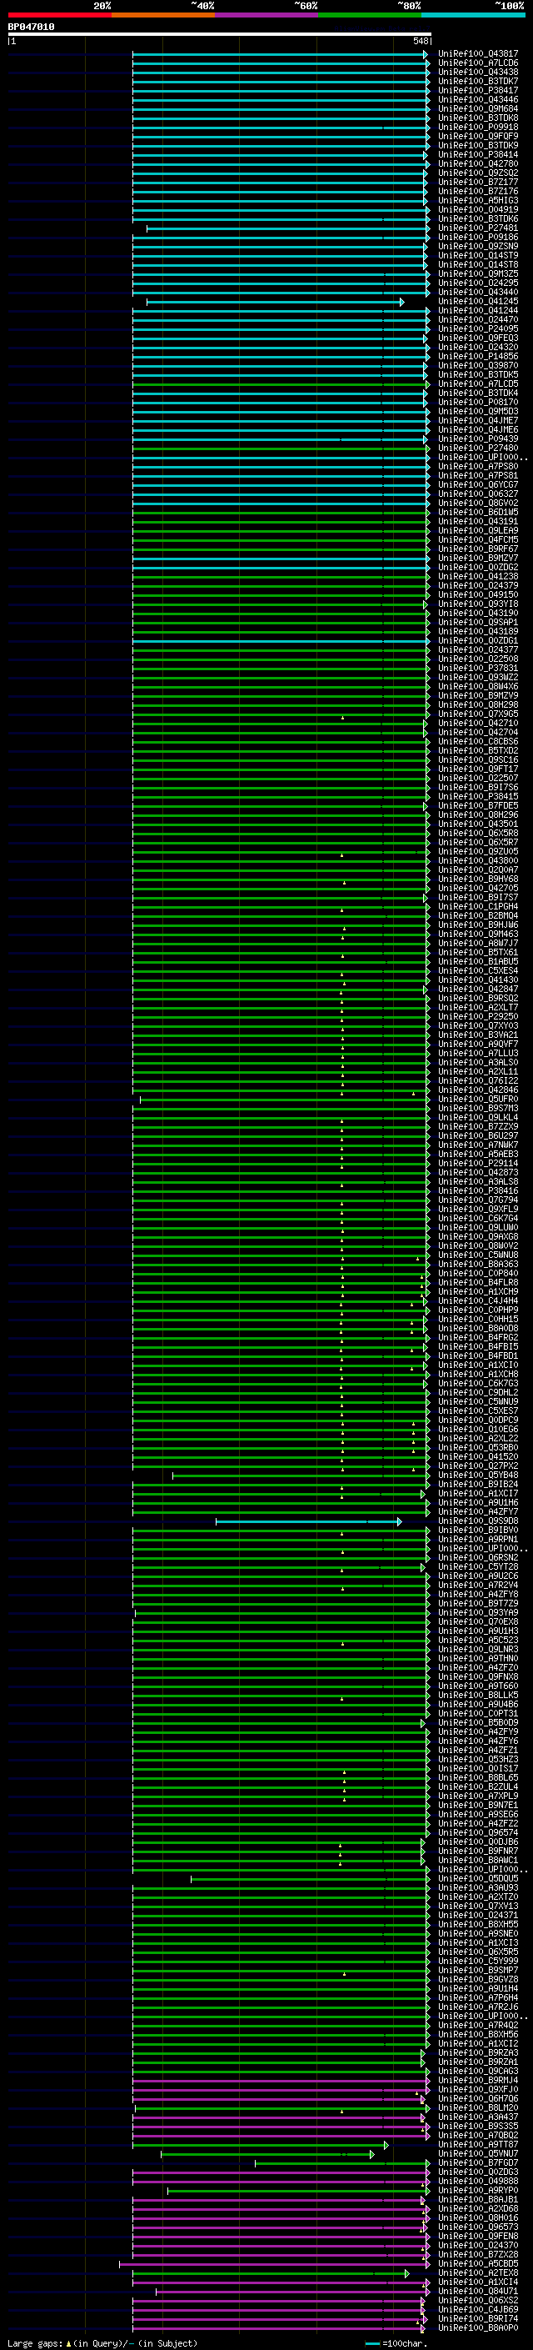
Task: Open hit UniRef100_A5HIG3
Action: click(477, 201)
